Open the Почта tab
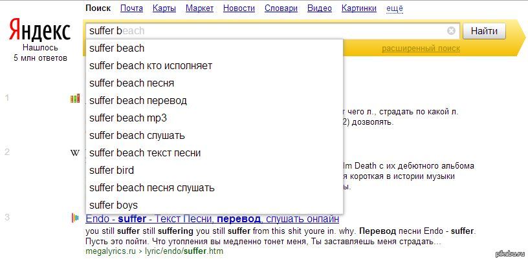This screenshot has width=528, height=261. click(x=131, y=8)
